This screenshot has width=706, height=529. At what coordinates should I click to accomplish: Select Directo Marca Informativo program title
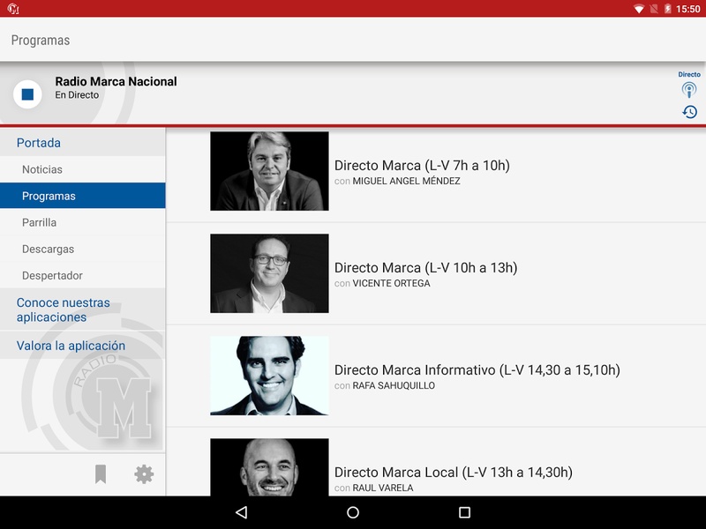[x=477, y=370]
